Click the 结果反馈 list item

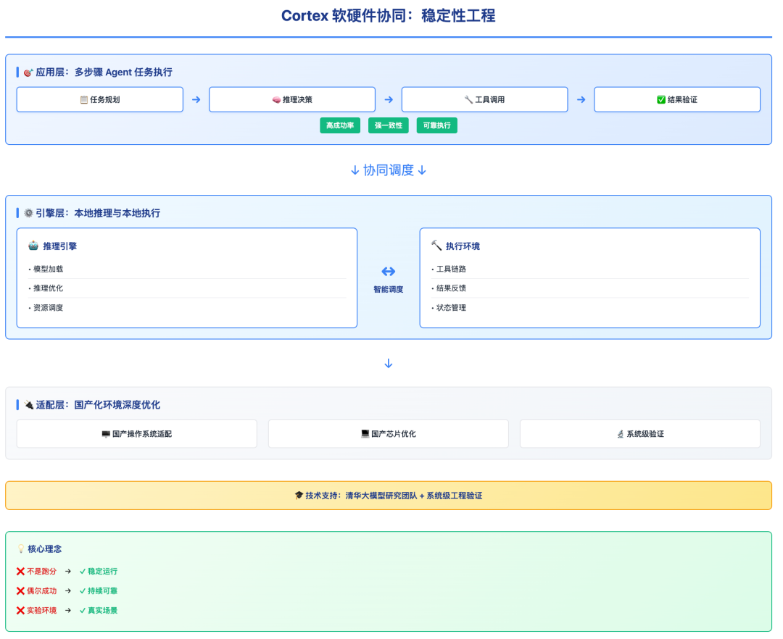click(590, 288)
